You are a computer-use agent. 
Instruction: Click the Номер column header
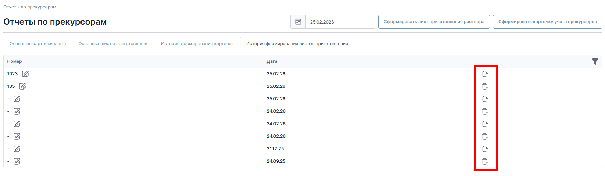pyautogui.click(x=15, y=61)
